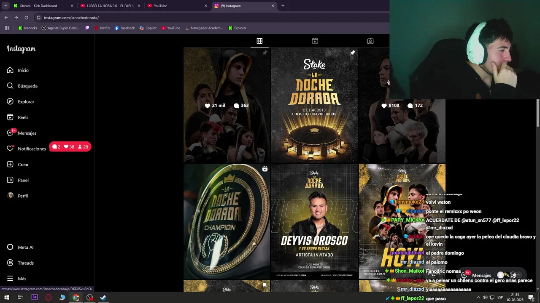Open ESP keyboard language selector
540x303 pixels.
(500, 298)
